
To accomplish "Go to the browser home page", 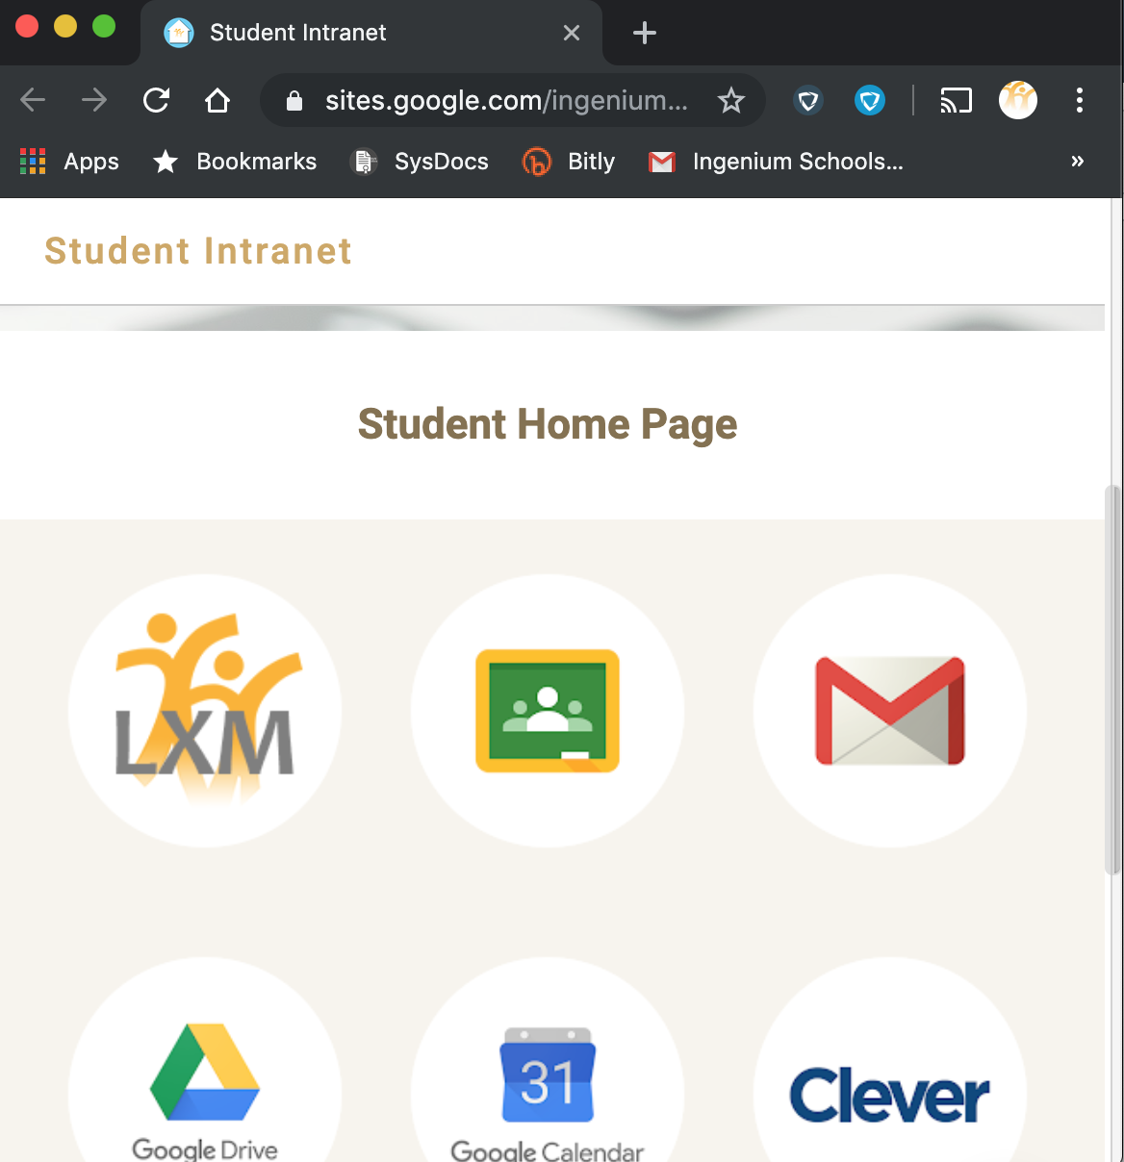I will pos(217,100).
